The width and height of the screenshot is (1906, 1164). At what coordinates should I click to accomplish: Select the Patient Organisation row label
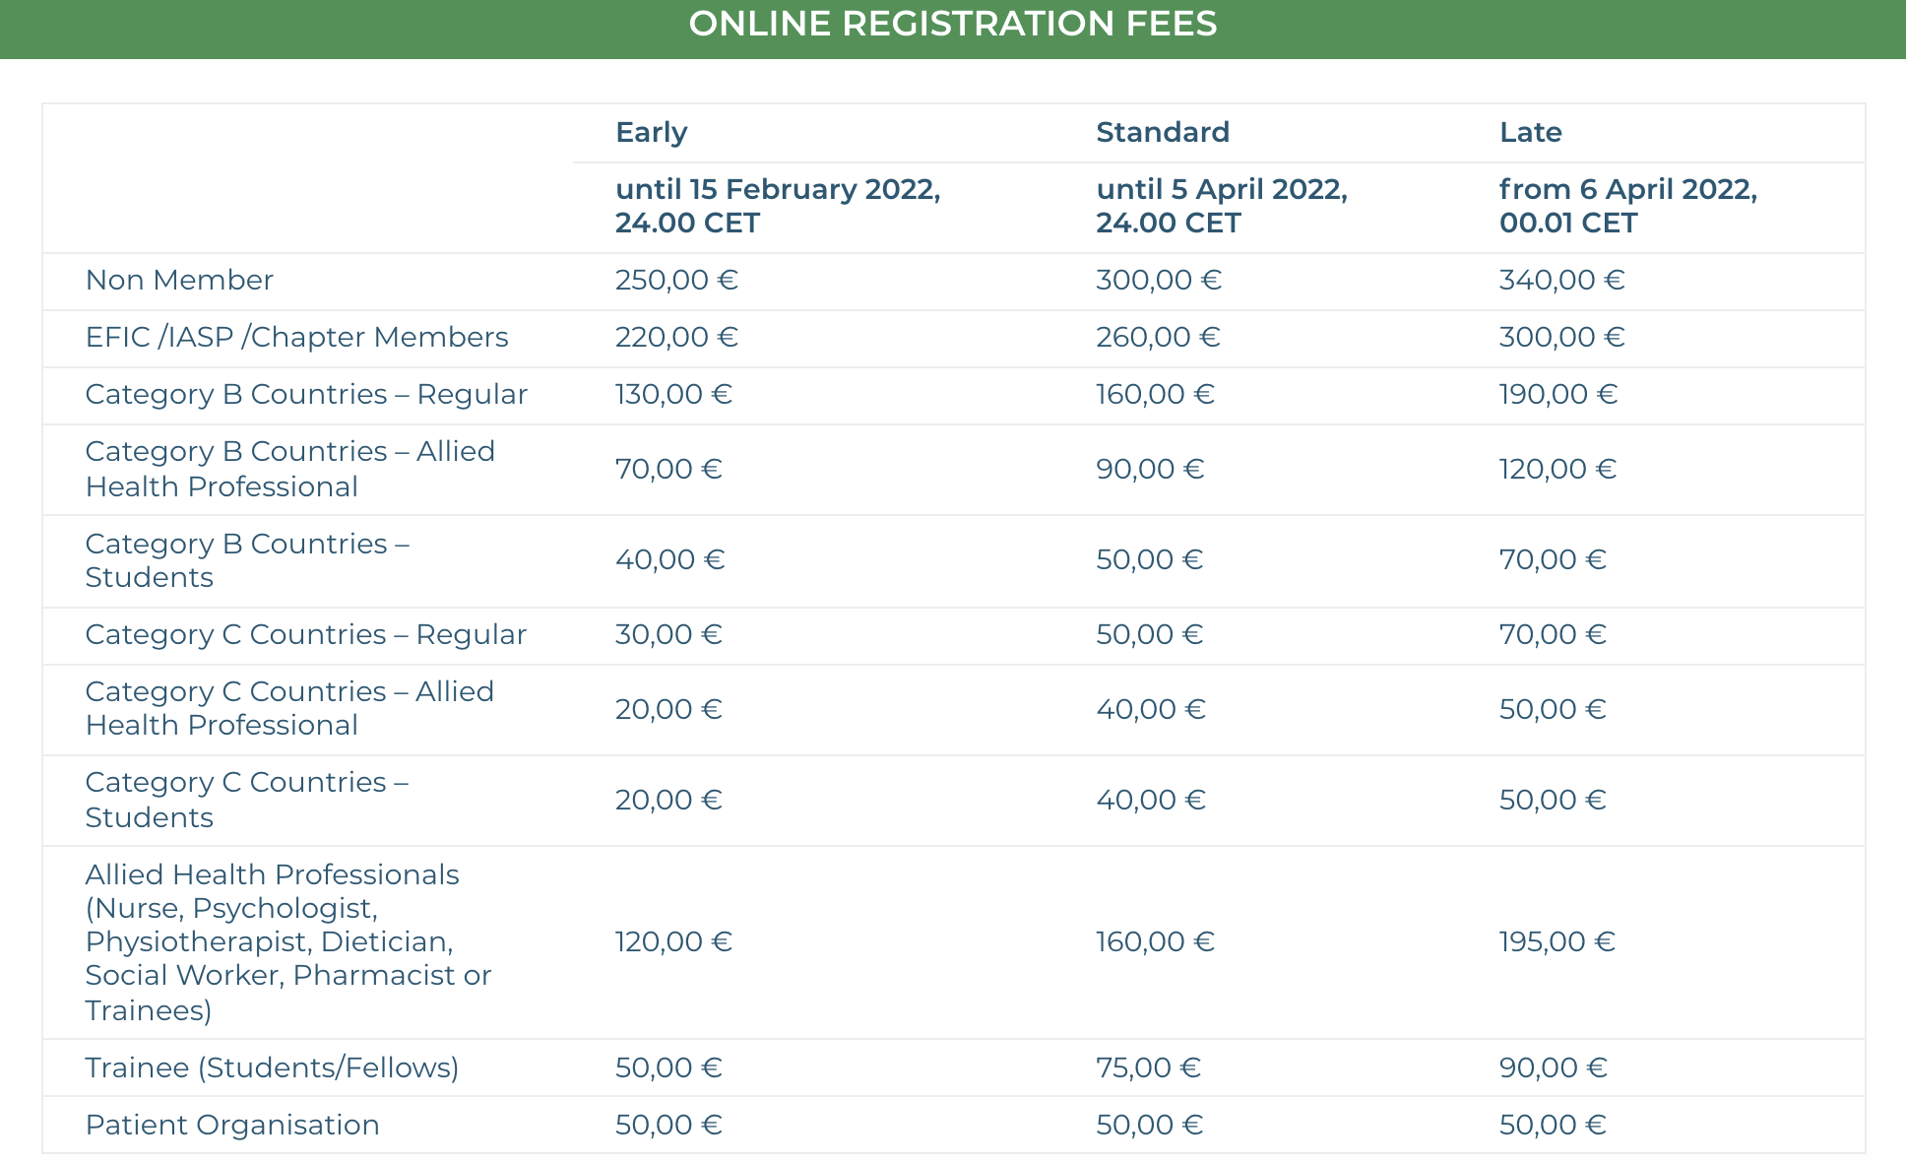232,1125
